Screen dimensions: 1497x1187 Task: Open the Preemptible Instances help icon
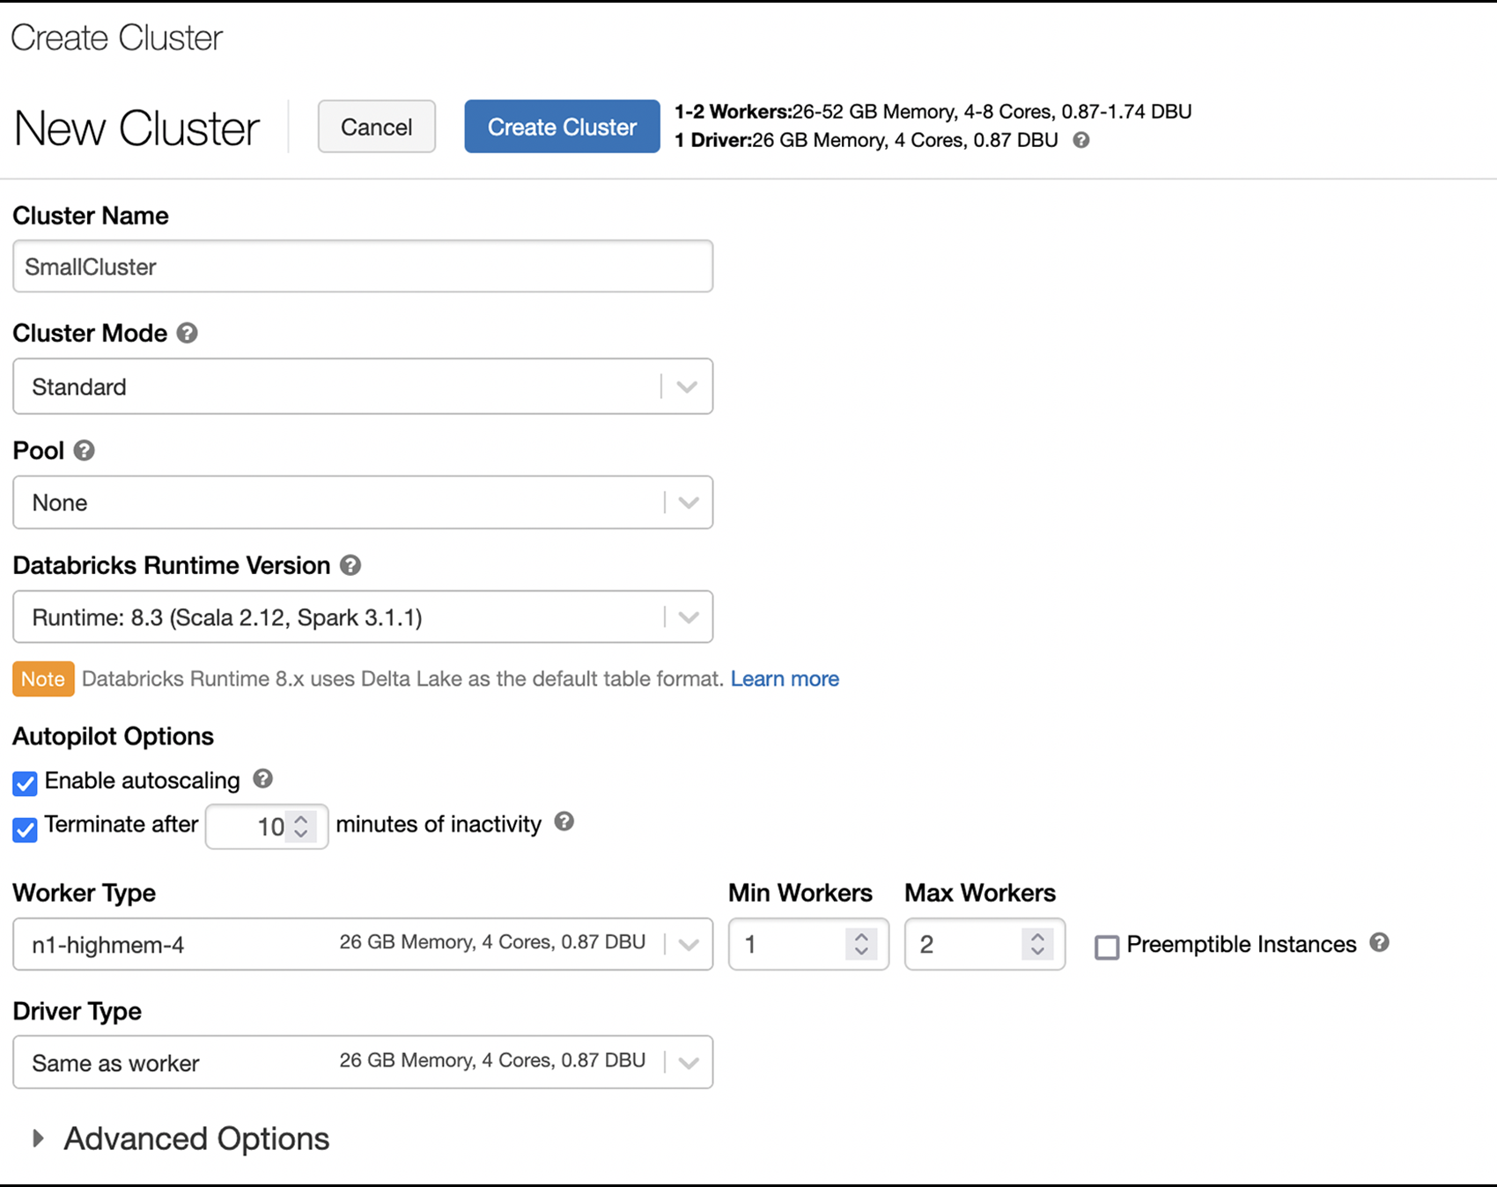pyautogui.click(x=1379, y=942)
